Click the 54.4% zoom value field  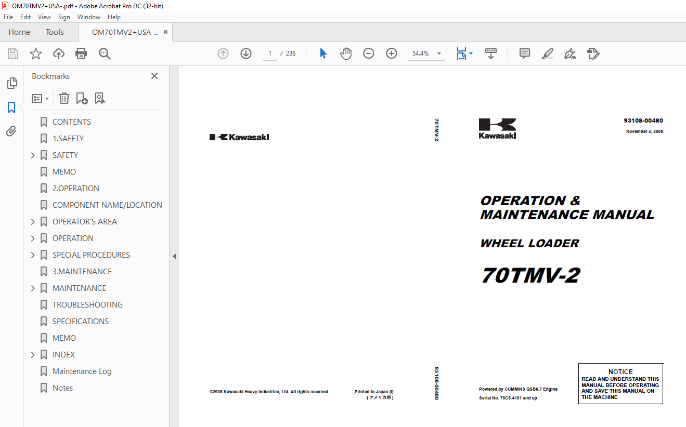click(x=421, y=54)
